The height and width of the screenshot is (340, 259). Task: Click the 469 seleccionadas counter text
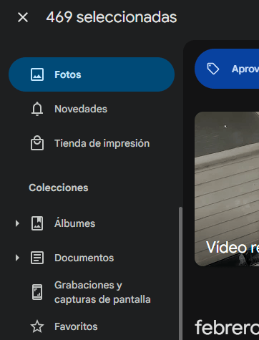pos(112,17)
